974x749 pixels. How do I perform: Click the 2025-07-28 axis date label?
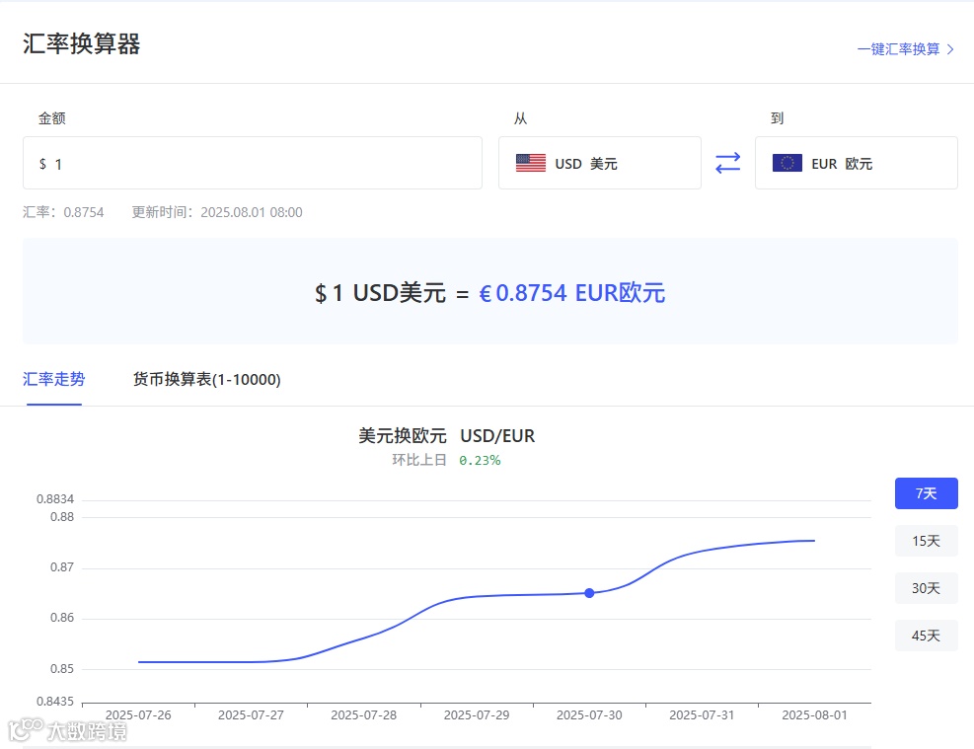363,714
